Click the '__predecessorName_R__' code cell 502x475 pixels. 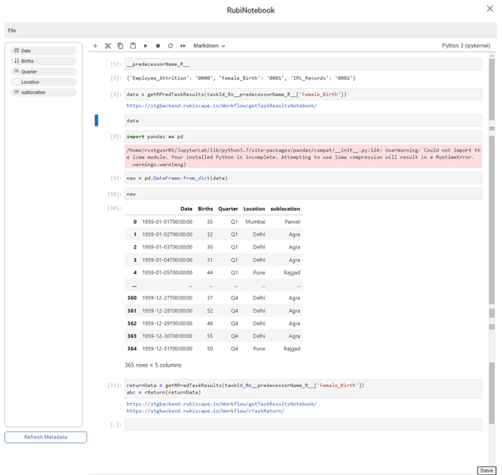click(303, 65)
